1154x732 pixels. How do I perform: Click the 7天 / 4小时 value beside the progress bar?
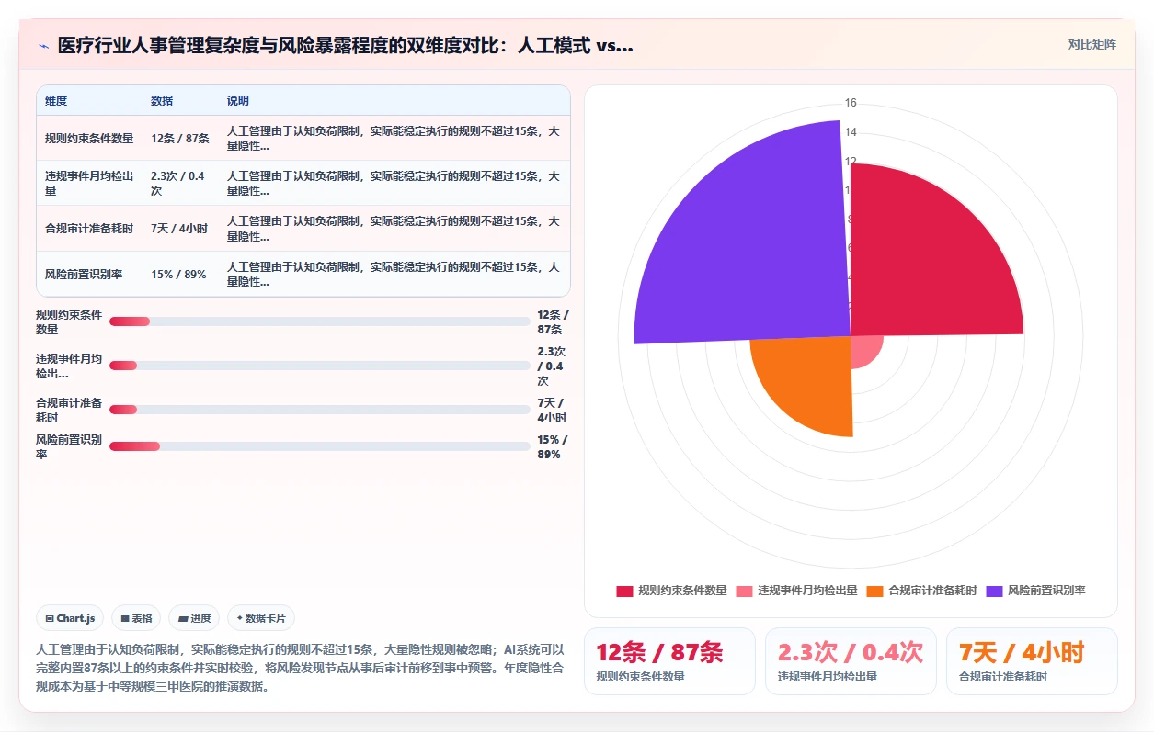(552, 410)
